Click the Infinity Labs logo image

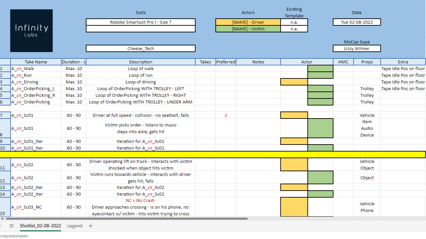pos(31,31)
